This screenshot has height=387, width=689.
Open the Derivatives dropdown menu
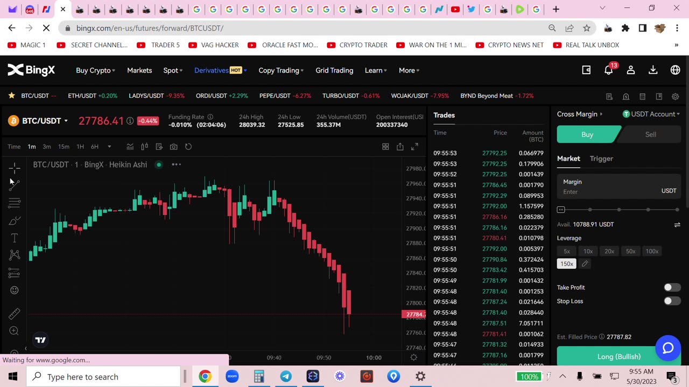click(x=220, y=70)
